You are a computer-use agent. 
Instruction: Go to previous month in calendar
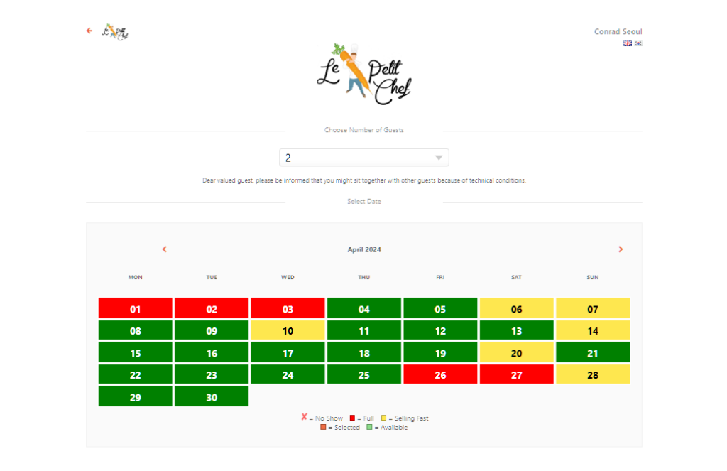[x=164, y=249]
